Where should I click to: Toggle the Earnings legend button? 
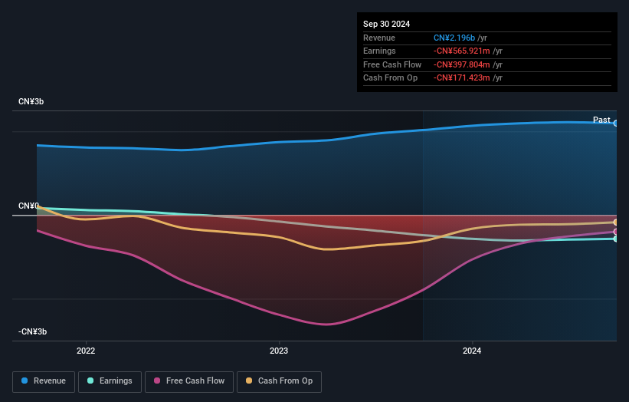tap(110, 381)
